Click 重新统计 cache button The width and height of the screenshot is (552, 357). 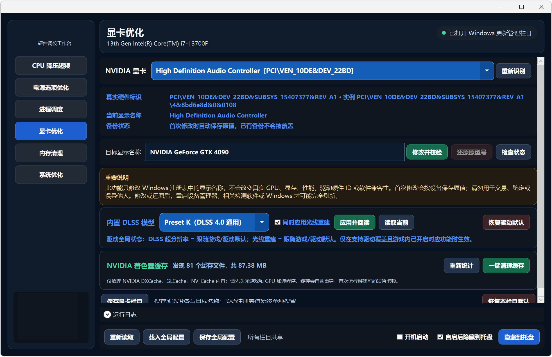[x=461, y=265]
